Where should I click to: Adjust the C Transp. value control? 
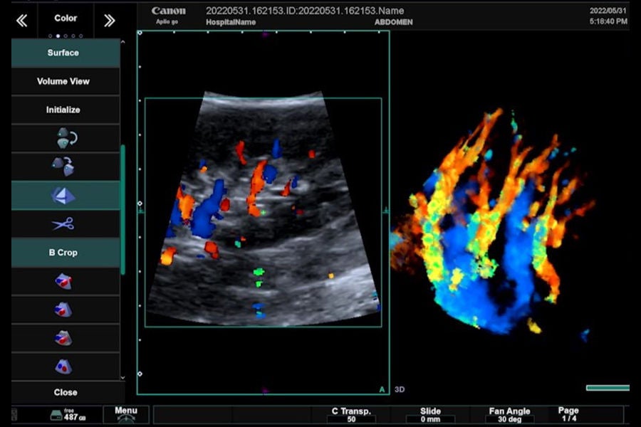(351, 415)
